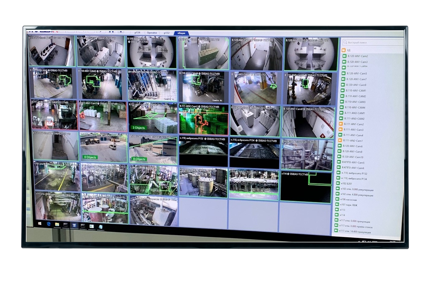The width and height of the screenshot is (424, 282).
Task: Click camera icon for B.120-AN1-Cam3
Action: (x=344, y=62)
